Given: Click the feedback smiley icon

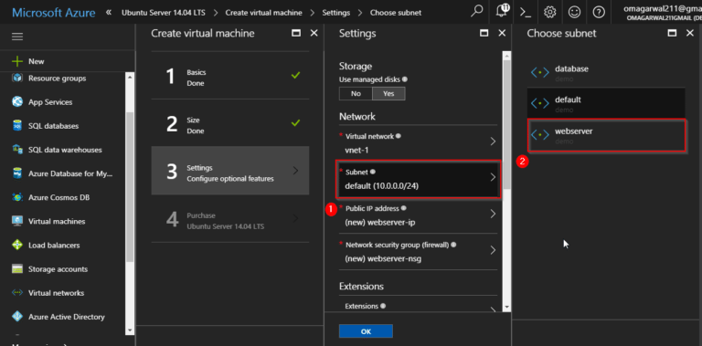Looking at the screenshot, I should click(x=574, y=12).
